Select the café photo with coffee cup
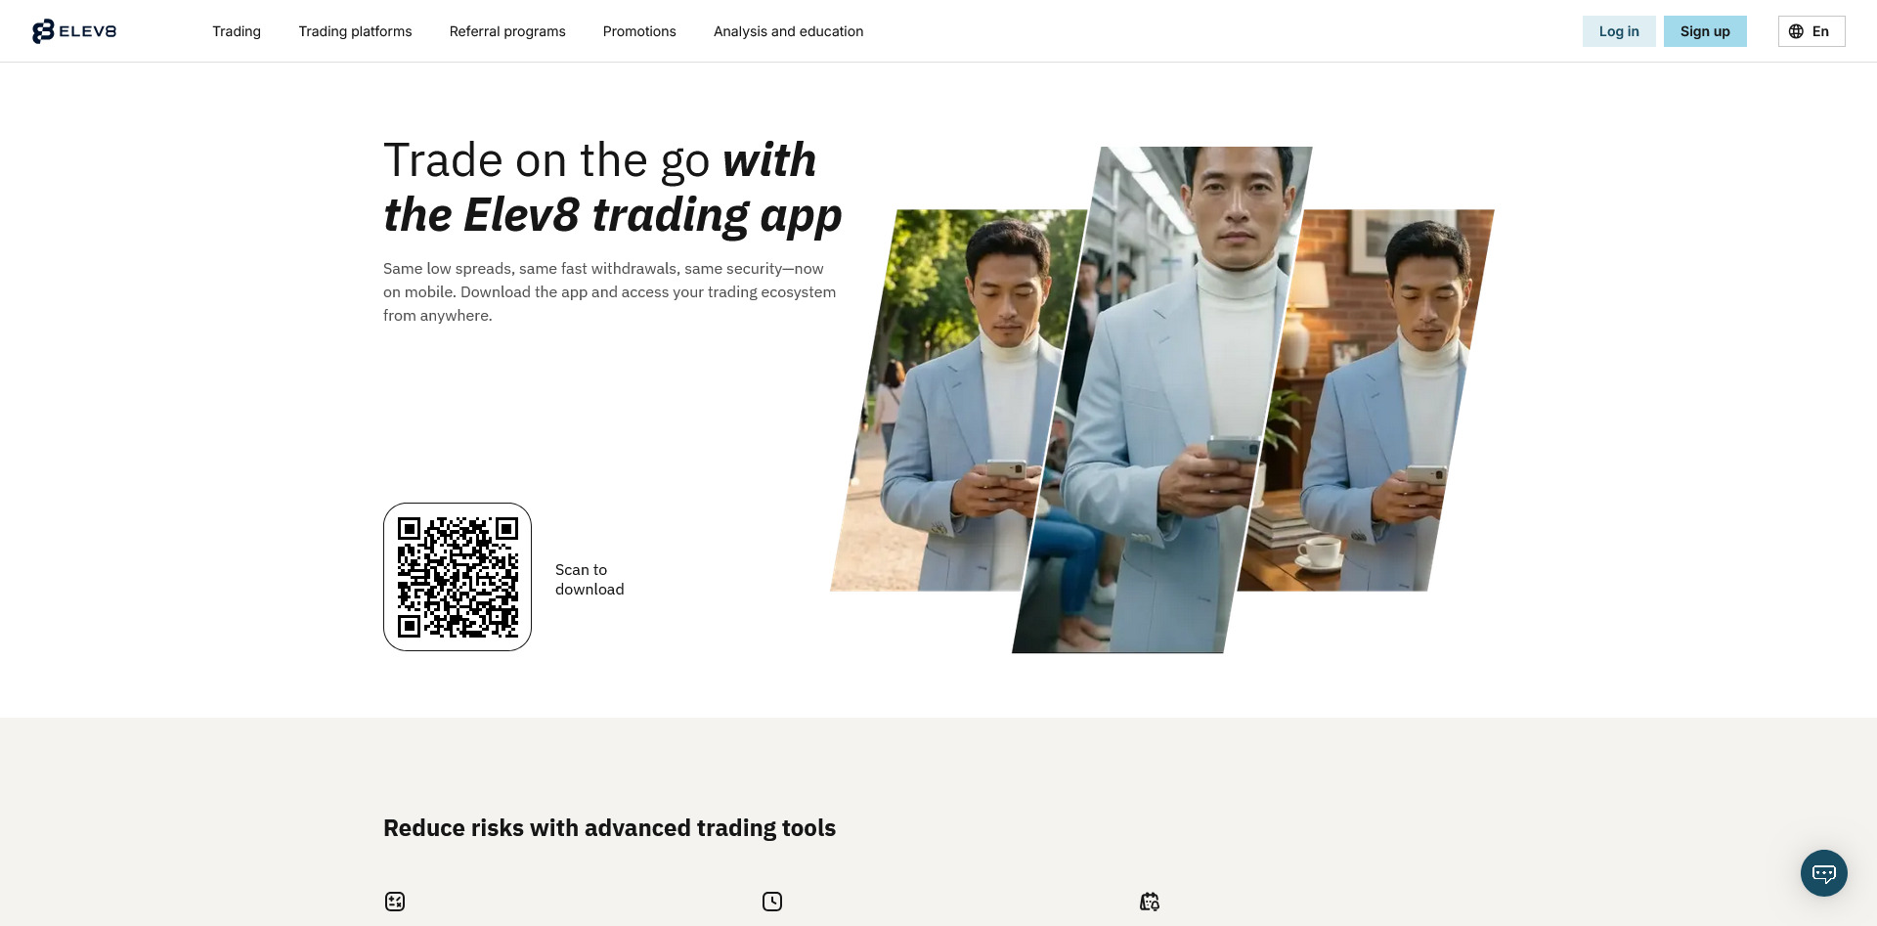The width and height of the screenshot is (1877, 926). 1369,411
